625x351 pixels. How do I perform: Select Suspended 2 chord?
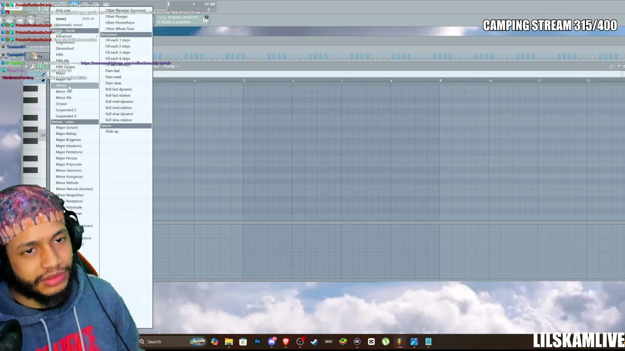click(x=75, y=110)
